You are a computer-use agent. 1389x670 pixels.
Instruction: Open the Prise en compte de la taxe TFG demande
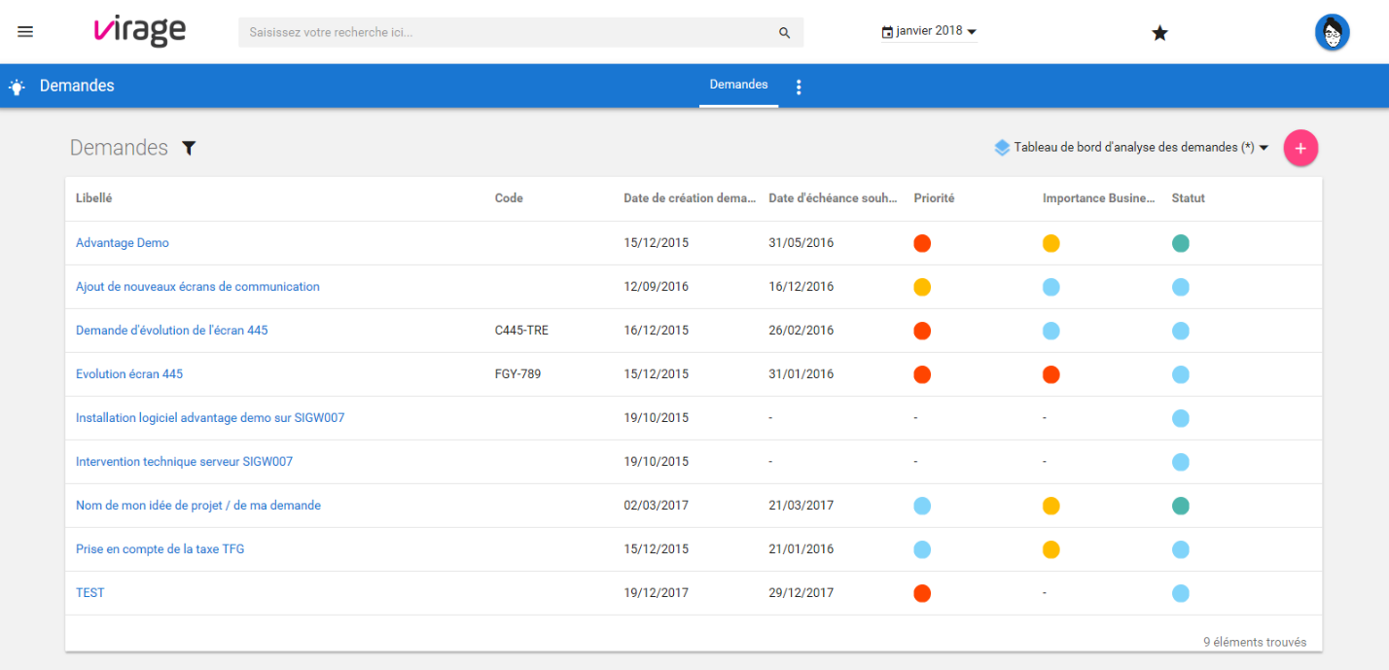click(x=160, y=548)
